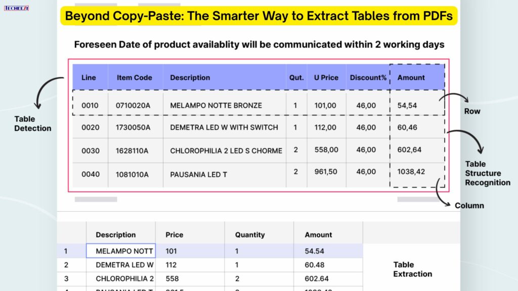Select the Item Code header tab
This screenshot has width=518, height=291.
pos(135,77)
